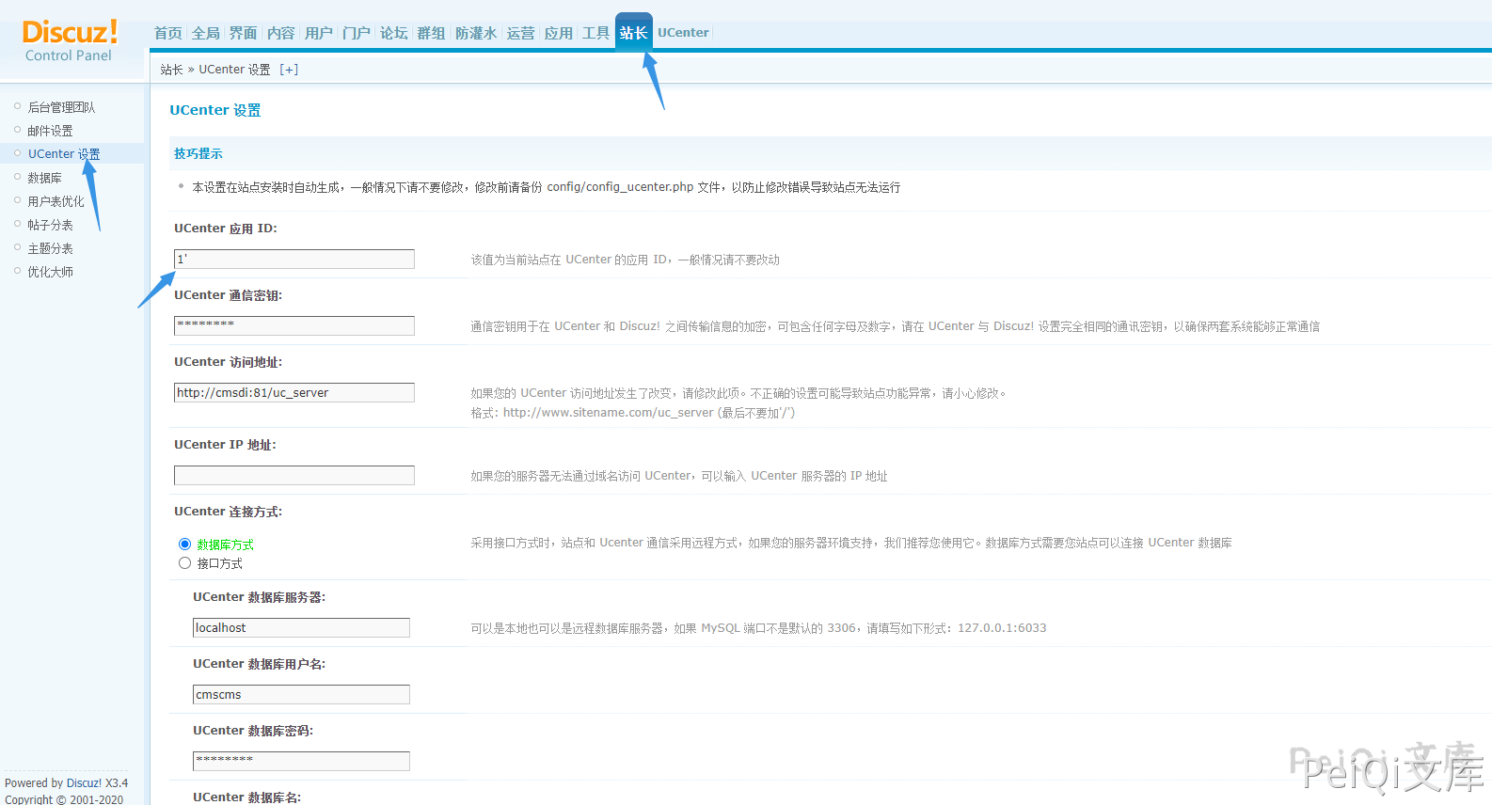Open 后台管理团队 in the sidebar
The width and height of the screenshot is (1492, 805).
[61, 107]
